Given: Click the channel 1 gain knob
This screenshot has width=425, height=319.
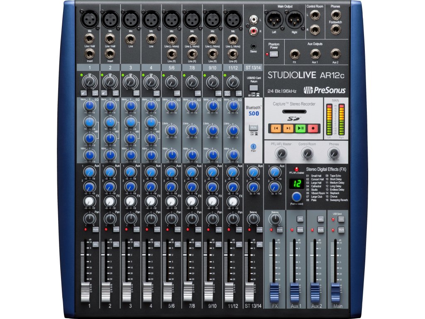Looking at the screenshot, I should point(90,81).
